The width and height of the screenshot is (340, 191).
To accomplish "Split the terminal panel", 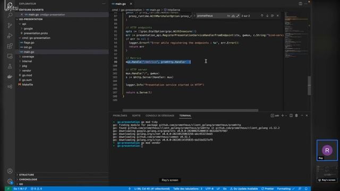I will coord(291,116).
